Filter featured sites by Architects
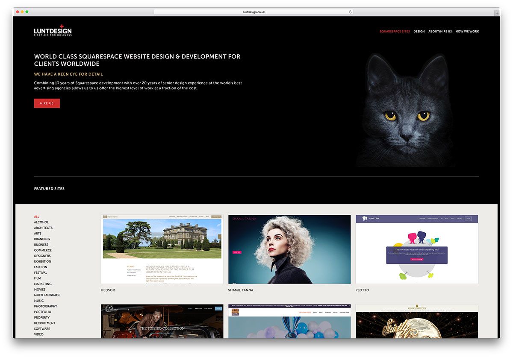513x357 pixels. (43, 228)
